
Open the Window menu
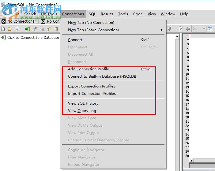(x=168, y=14)
